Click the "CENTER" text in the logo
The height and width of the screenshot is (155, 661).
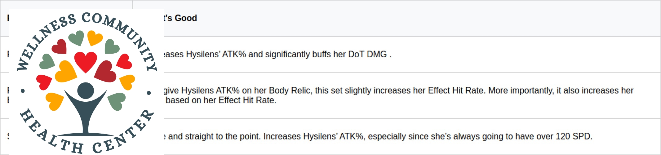(x=124, y=133)
